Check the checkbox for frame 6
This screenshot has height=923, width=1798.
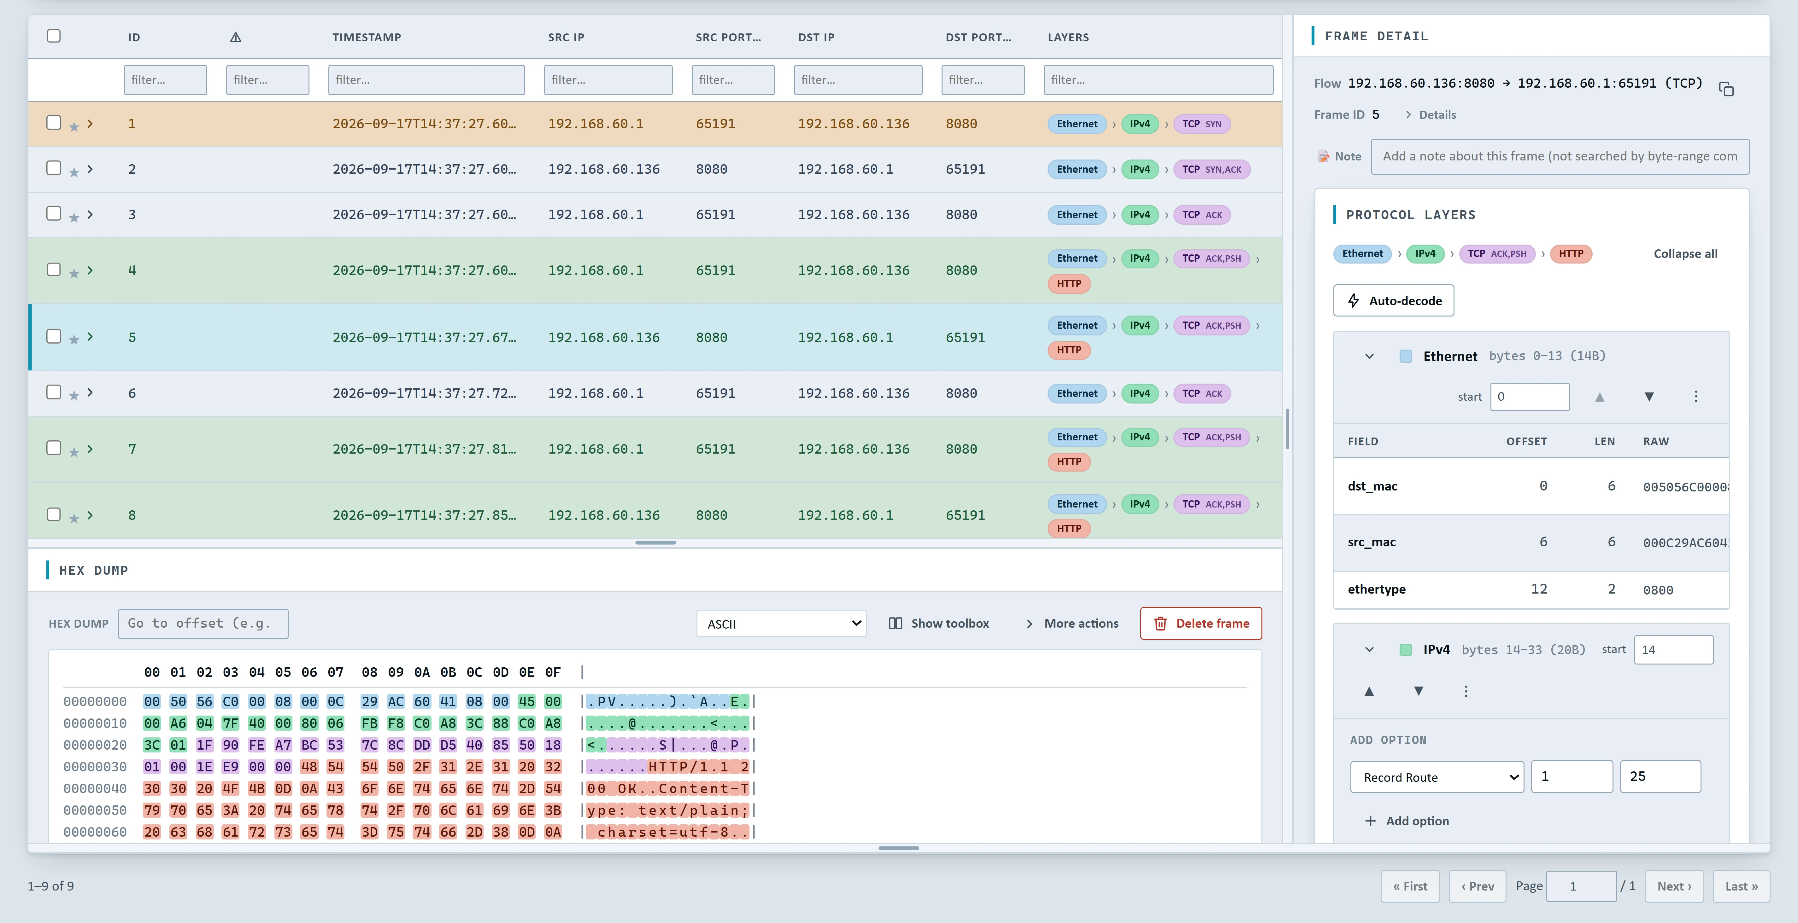coord(54,392)
